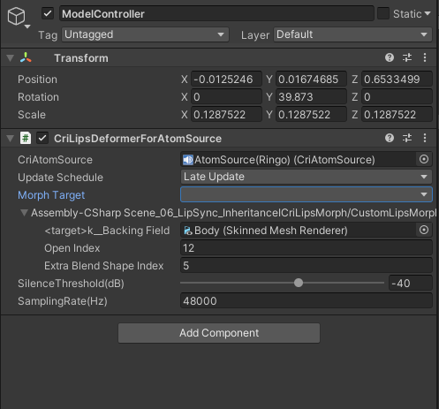
Task: Toggle ModelController active checkbox
Action: 48,13
